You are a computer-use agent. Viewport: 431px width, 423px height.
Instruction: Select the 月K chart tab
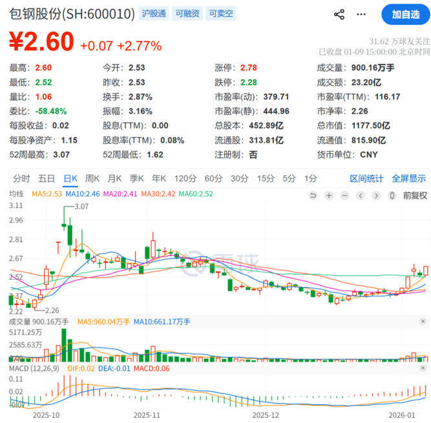pyautogui.click(x=114, y=178)
